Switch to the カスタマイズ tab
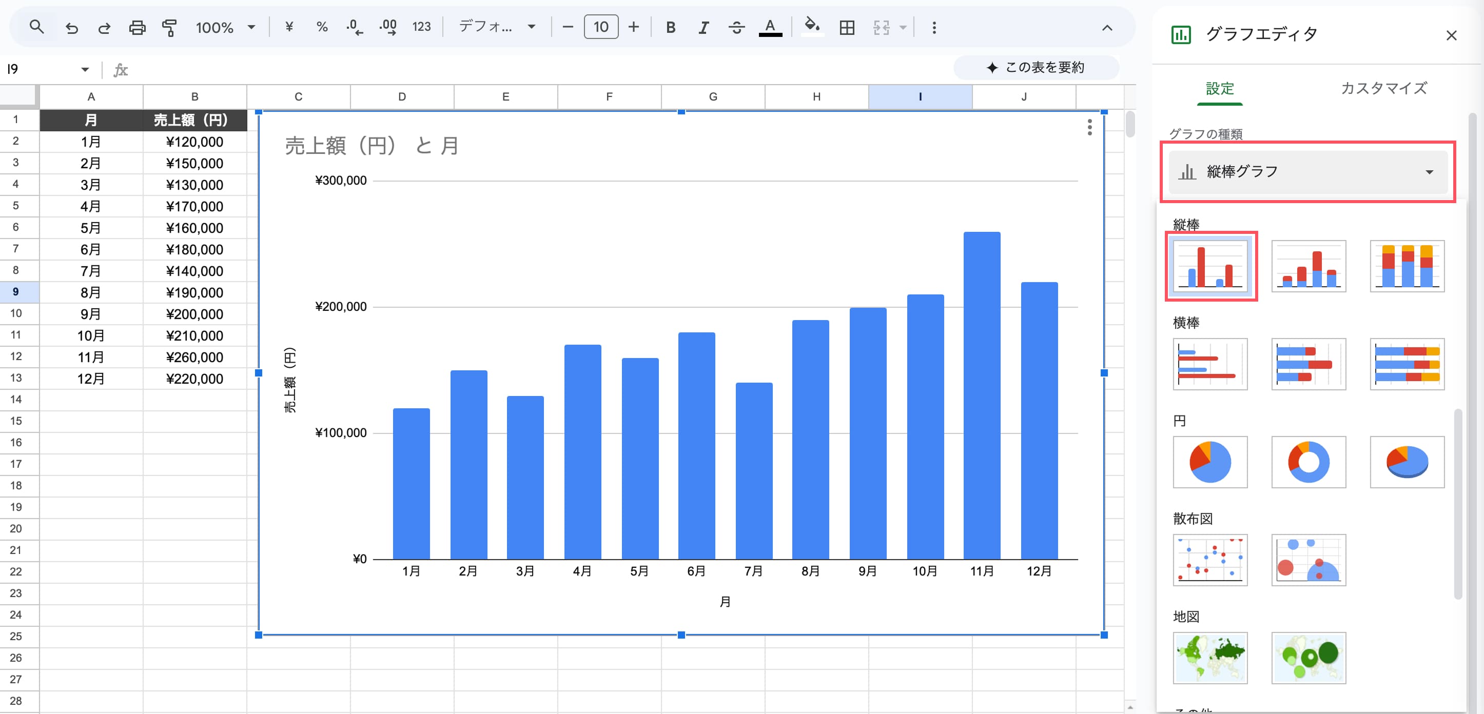The image size is (1484, 714). tap(1383, 88)
